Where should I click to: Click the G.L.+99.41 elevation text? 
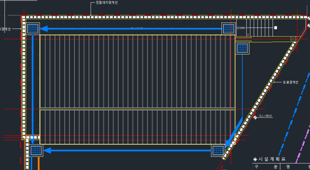pos(266,116)
